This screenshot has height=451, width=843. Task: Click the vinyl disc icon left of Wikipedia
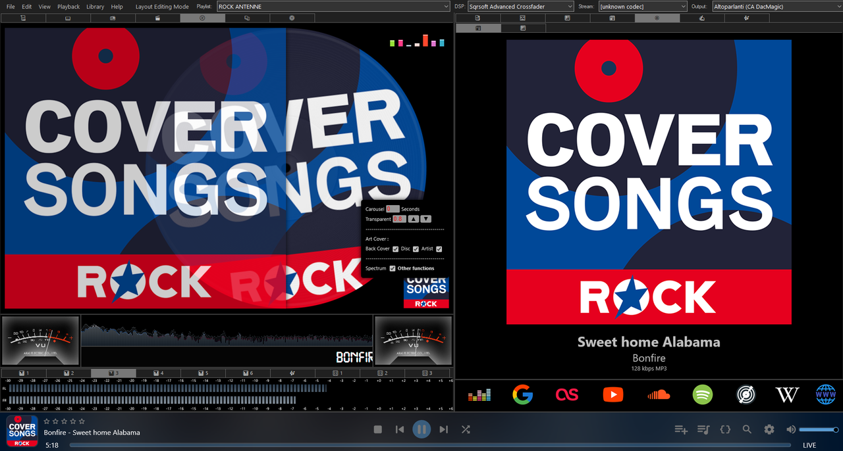click(746, 394)
